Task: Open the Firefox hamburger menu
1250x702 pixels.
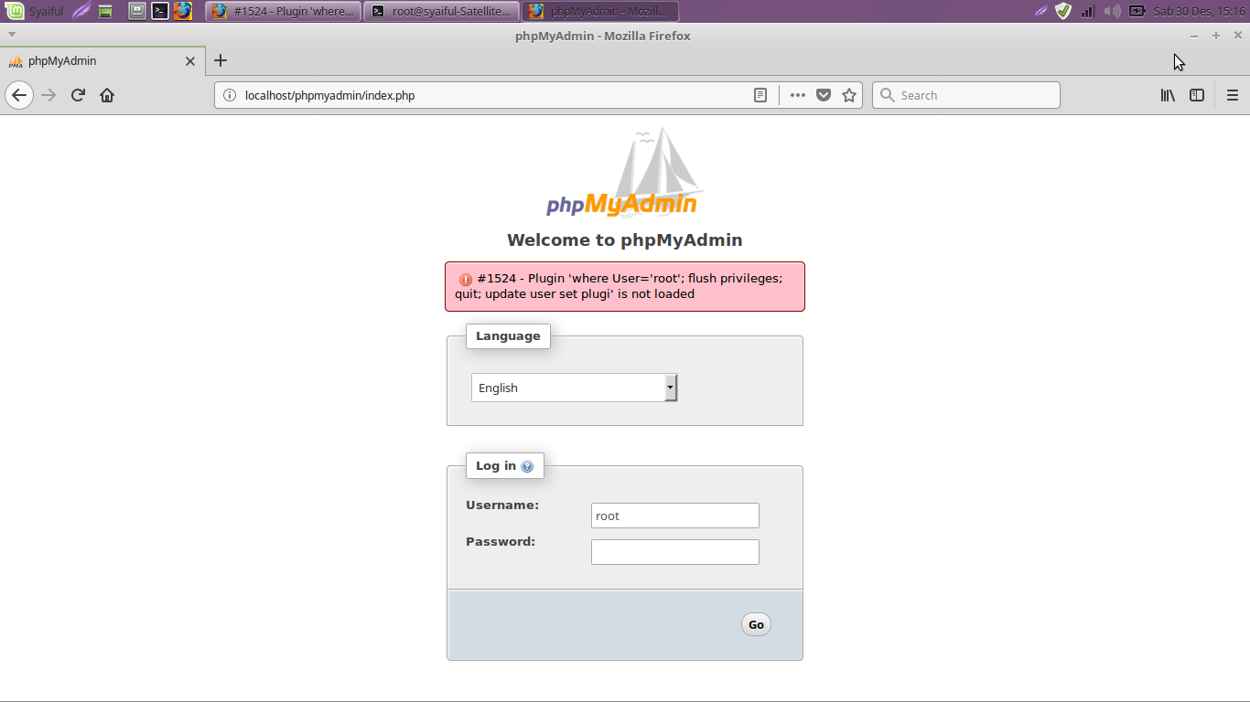Action: (x=1233, y=95)
